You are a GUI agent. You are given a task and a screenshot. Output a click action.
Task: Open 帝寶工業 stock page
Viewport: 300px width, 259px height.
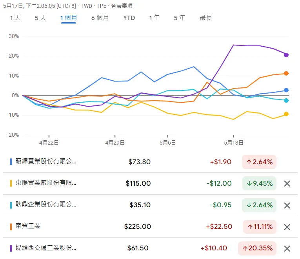pos(28,226)
